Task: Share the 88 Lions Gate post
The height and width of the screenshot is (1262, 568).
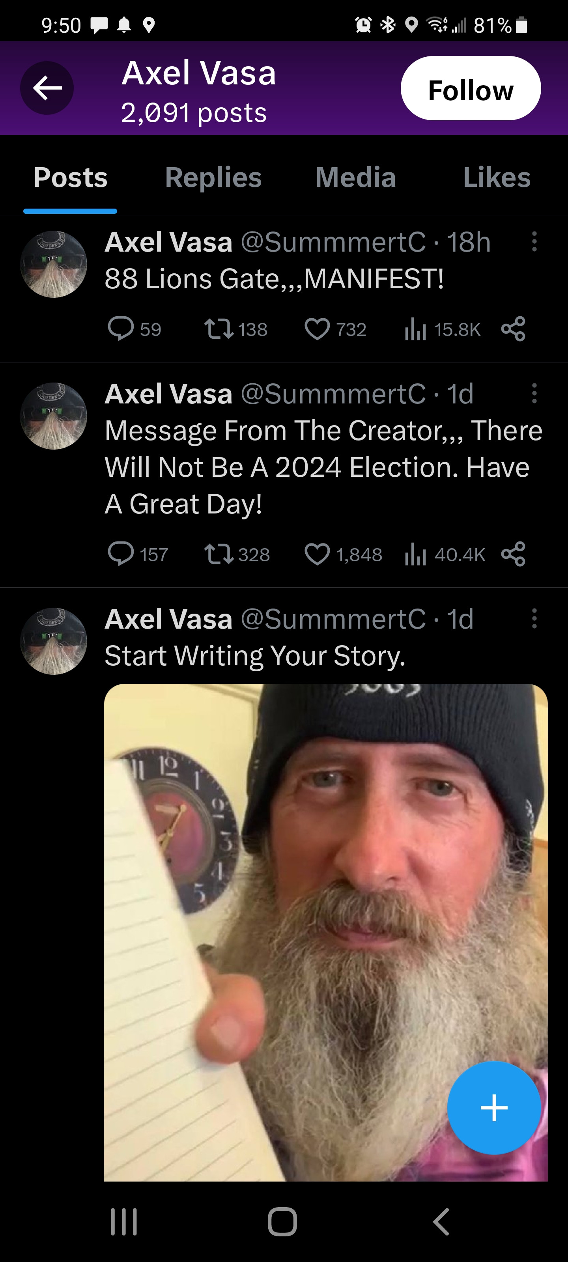Action: pyautogui.click(x=513, y=329)
